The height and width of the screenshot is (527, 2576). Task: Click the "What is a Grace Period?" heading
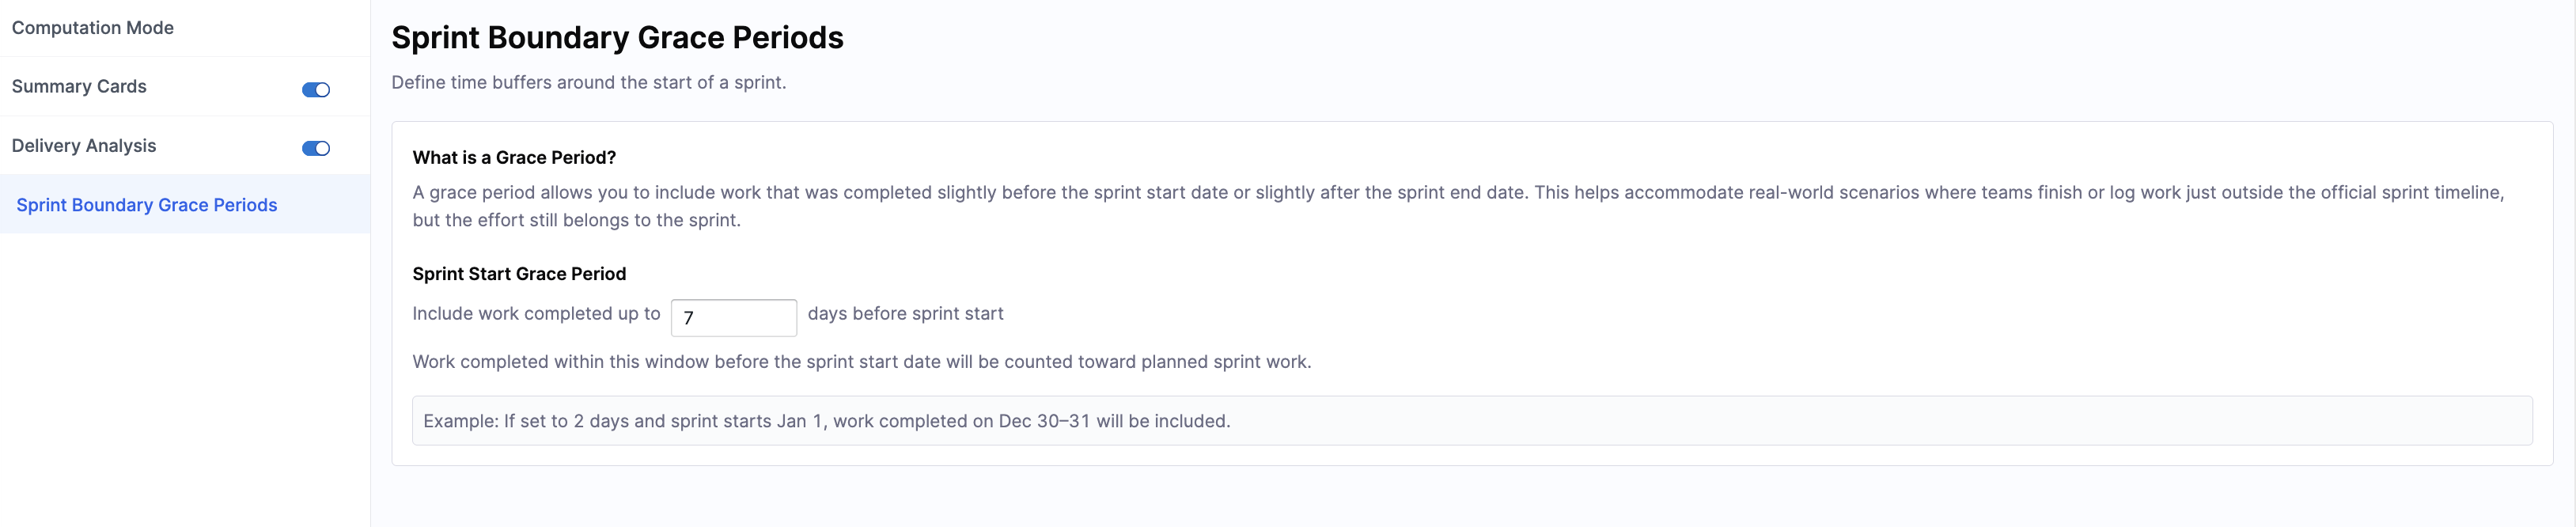(x=514, y=158)
